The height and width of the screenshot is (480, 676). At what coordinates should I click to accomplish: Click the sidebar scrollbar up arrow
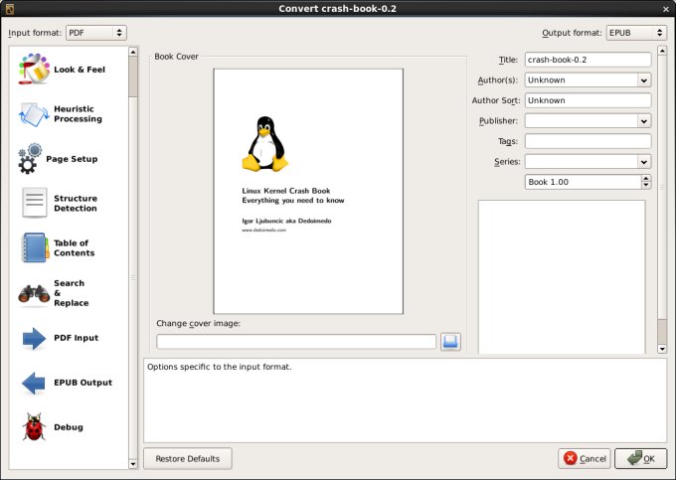coord(133,52)
